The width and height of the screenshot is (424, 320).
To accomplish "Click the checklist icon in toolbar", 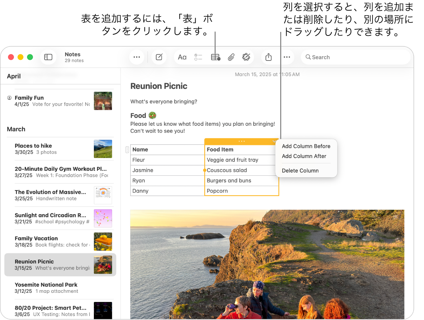I will pos(198,57).
